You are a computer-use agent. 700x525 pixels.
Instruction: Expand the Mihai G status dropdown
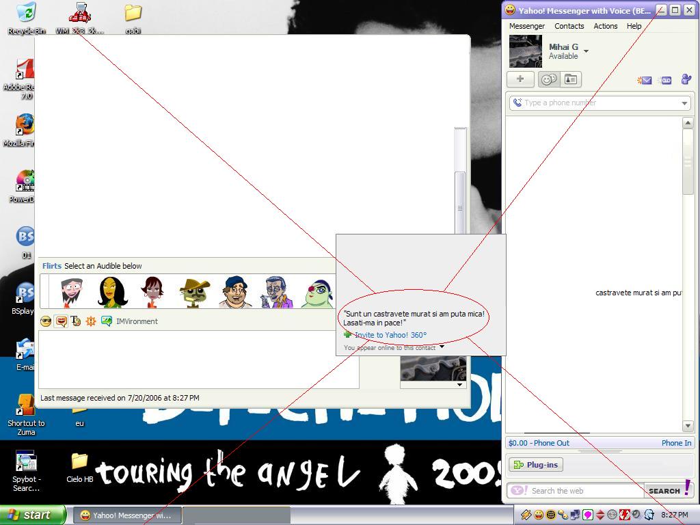586,51
